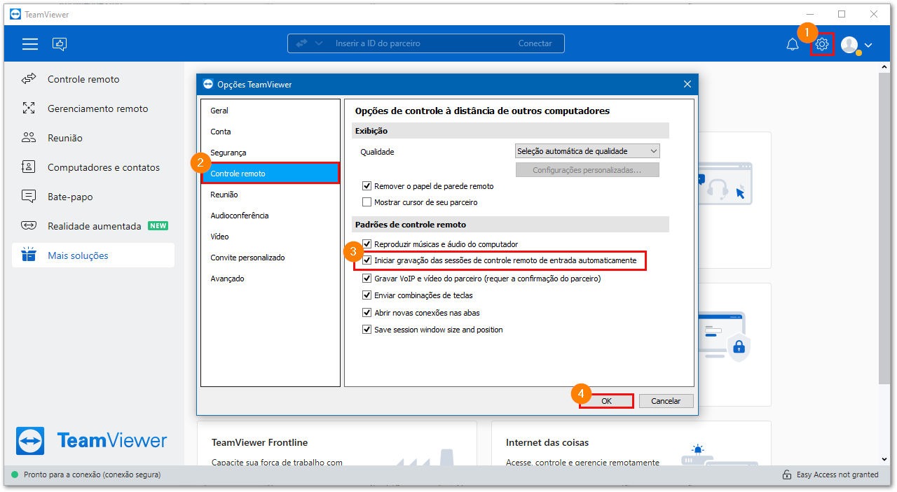Close the Opções TeamViewer dialog
This screenshot has height=492, width=897.
pyautogui.click(x=687, y=85)
